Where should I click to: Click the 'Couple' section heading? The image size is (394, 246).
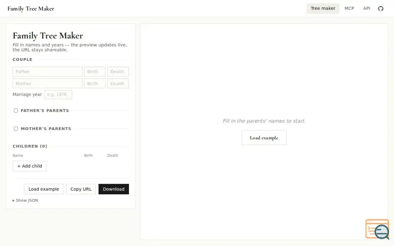point(22,60)
